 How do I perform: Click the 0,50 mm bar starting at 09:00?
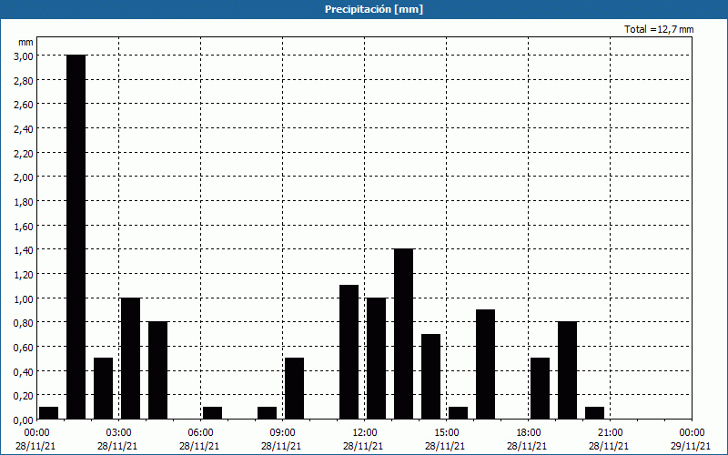click(294, 389)
